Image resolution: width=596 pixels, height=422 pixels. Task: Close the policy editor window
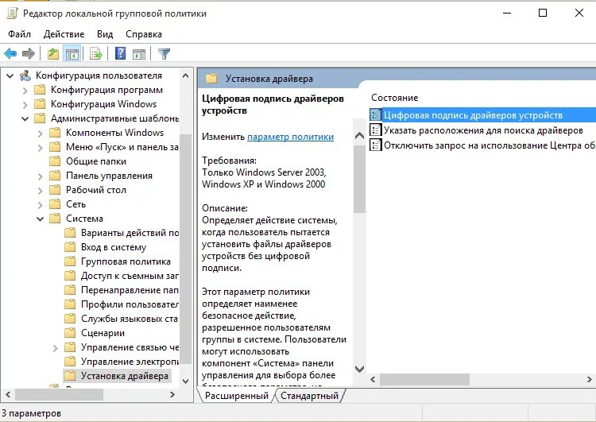coord(579,13)
